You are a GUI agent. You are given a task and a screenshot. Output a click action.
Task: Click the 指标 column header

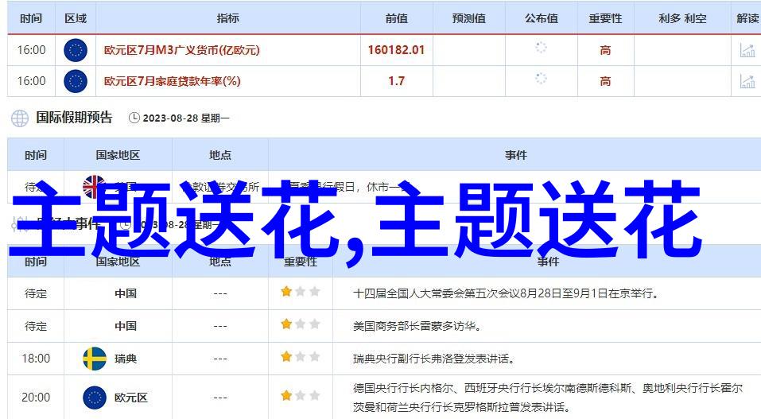[227, 18]
